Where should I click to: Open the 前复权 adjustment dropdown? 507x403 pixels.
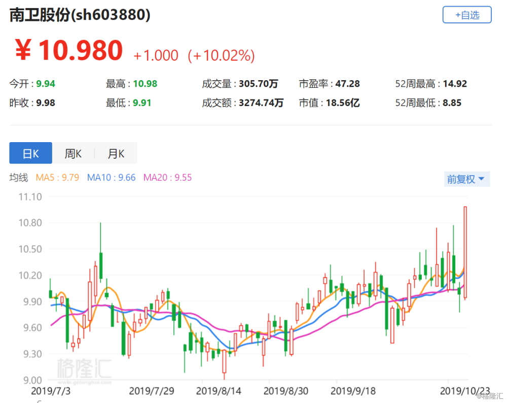click(466, 179)
